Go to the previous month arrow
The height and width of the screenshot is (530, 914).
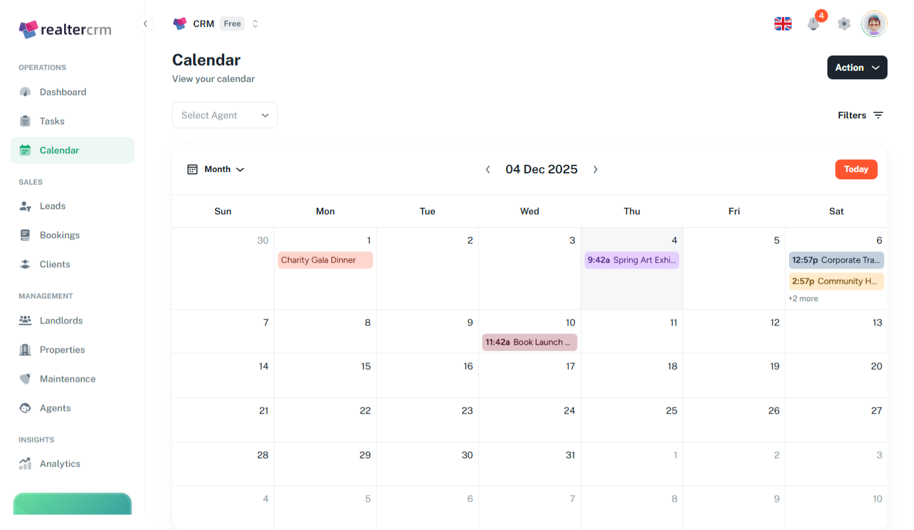pos(488,169)
